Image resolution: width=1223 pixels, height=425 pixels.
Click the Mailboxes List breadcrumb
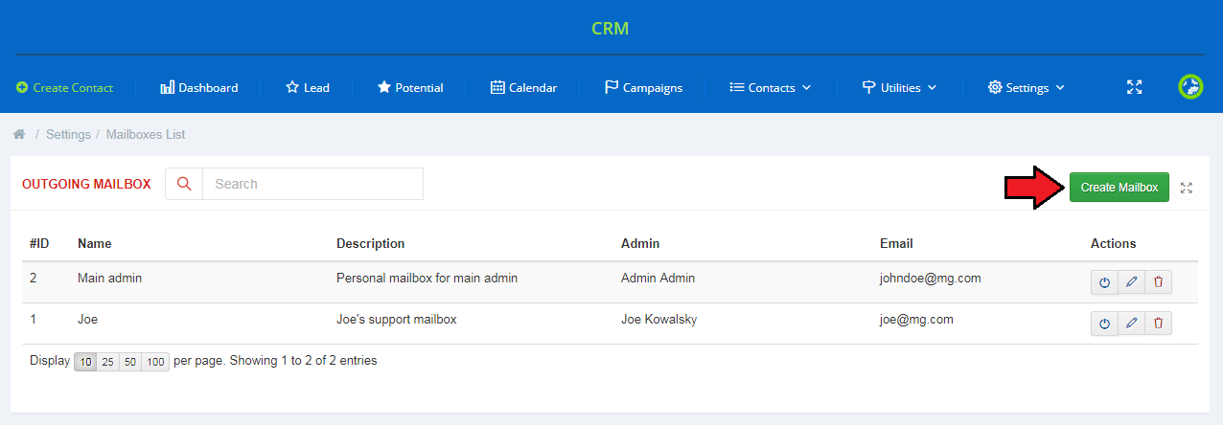tap(146, 135)
